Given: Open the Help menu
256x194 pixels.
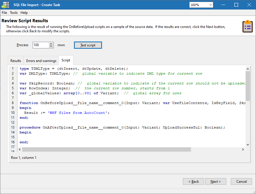Looking at the screenshot, I should [24, 13].
